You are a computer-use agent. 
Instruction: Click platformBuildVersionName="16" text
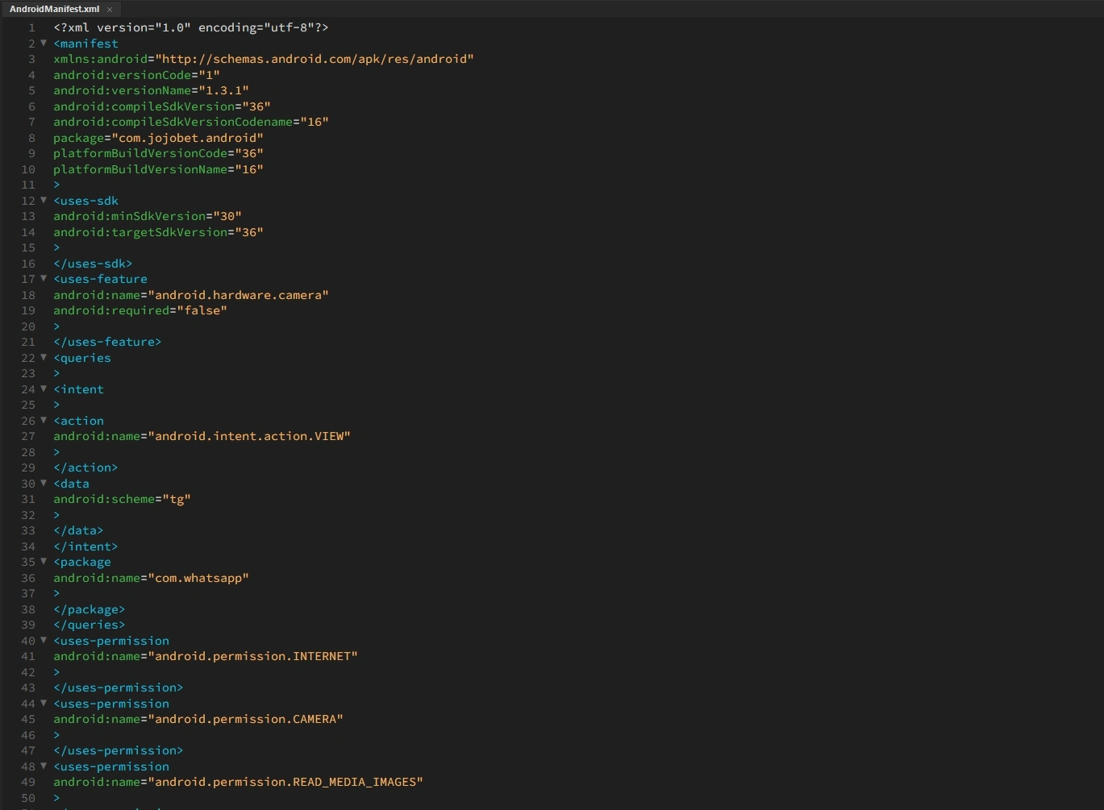coord(158,169)
